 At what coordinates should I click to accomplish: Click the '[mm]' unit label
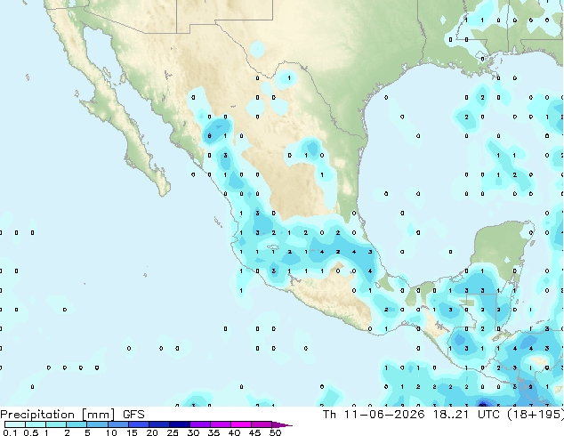point(98,415)
